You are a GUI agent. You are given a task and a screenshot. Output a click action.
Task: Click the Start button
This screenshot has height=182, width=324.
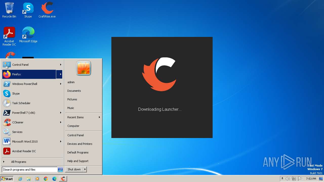coord(7,179)
